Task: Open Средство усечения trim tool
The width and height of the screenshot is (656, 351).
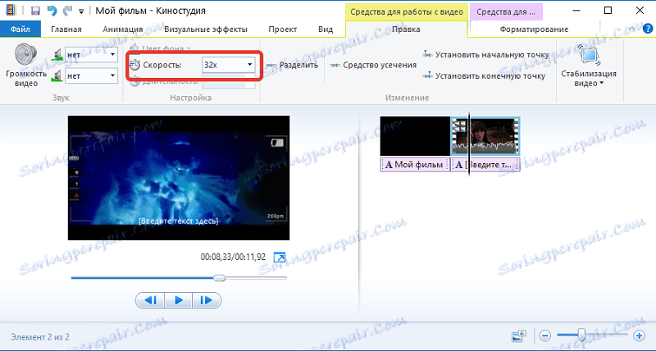Action: 373,65
